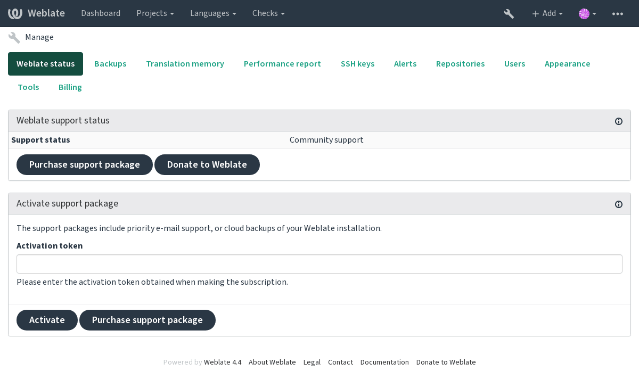Open the user avatar menu
639x380 pixels.
click(587, 14)
